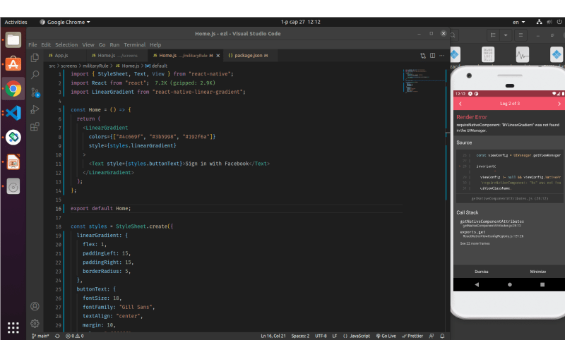
Task: Click the search icon in background window
Action: coord(453,35)
